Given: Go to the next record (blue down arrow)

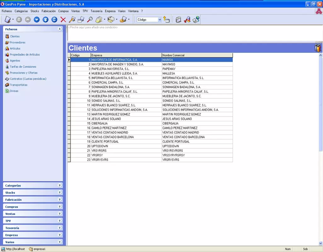Looking at the screenshot, I should (x=37, y=20).
